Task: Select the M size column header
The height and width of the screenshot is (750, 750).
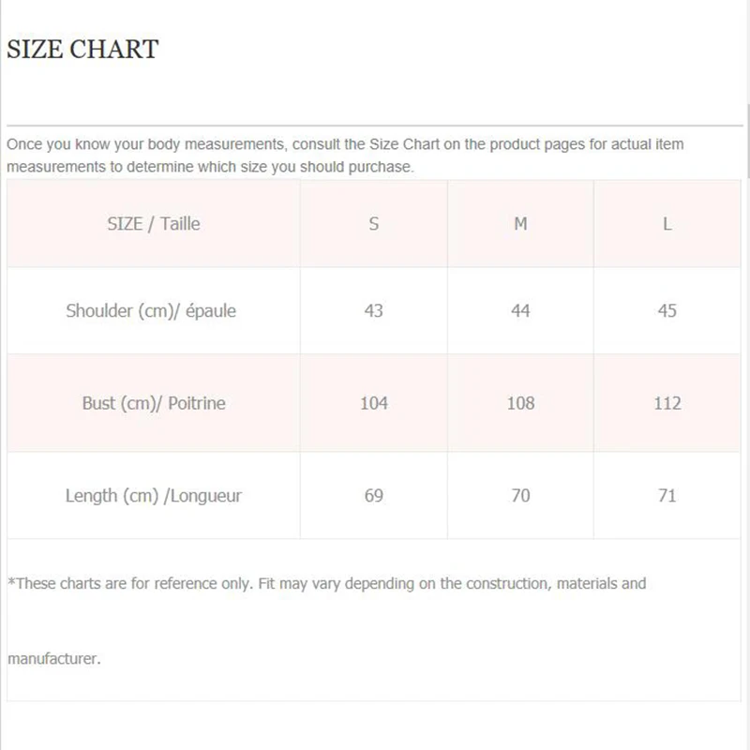Action: pyautogui.click(x=520, y=224)
